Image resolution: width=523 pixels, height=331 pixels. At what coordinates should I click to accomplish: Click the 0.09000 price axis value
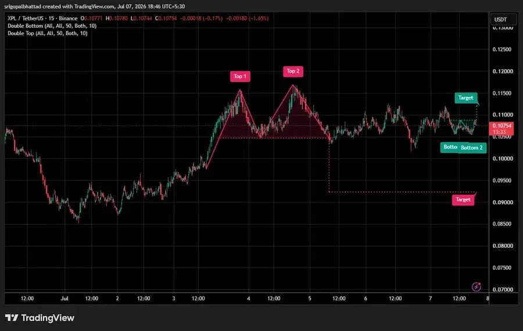502,202
